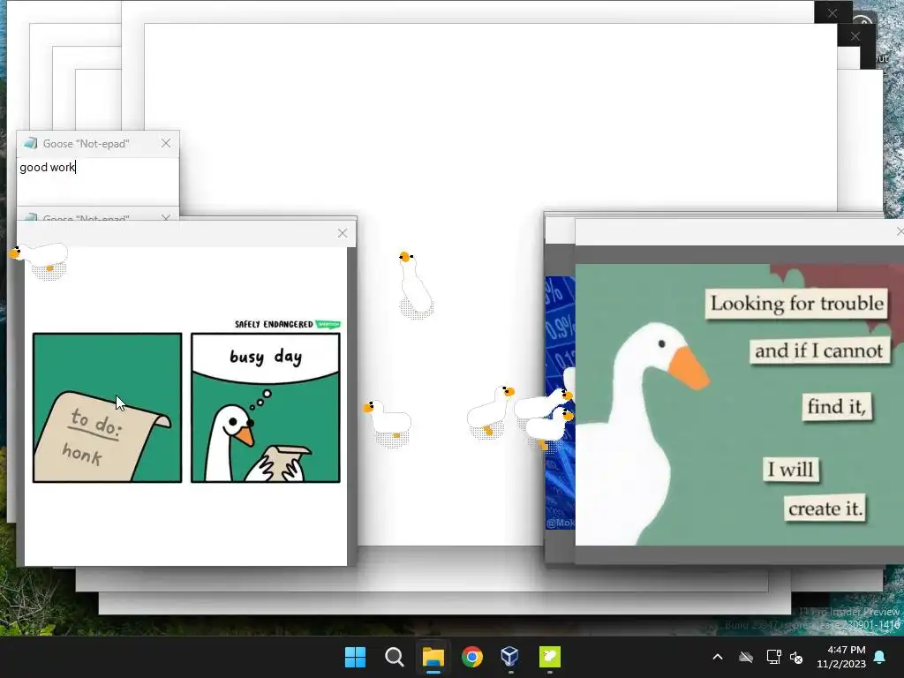The width and height of the screenshot is (904, 678).
Task: Close the busy day comic meme window
Action: click(343, 233)
